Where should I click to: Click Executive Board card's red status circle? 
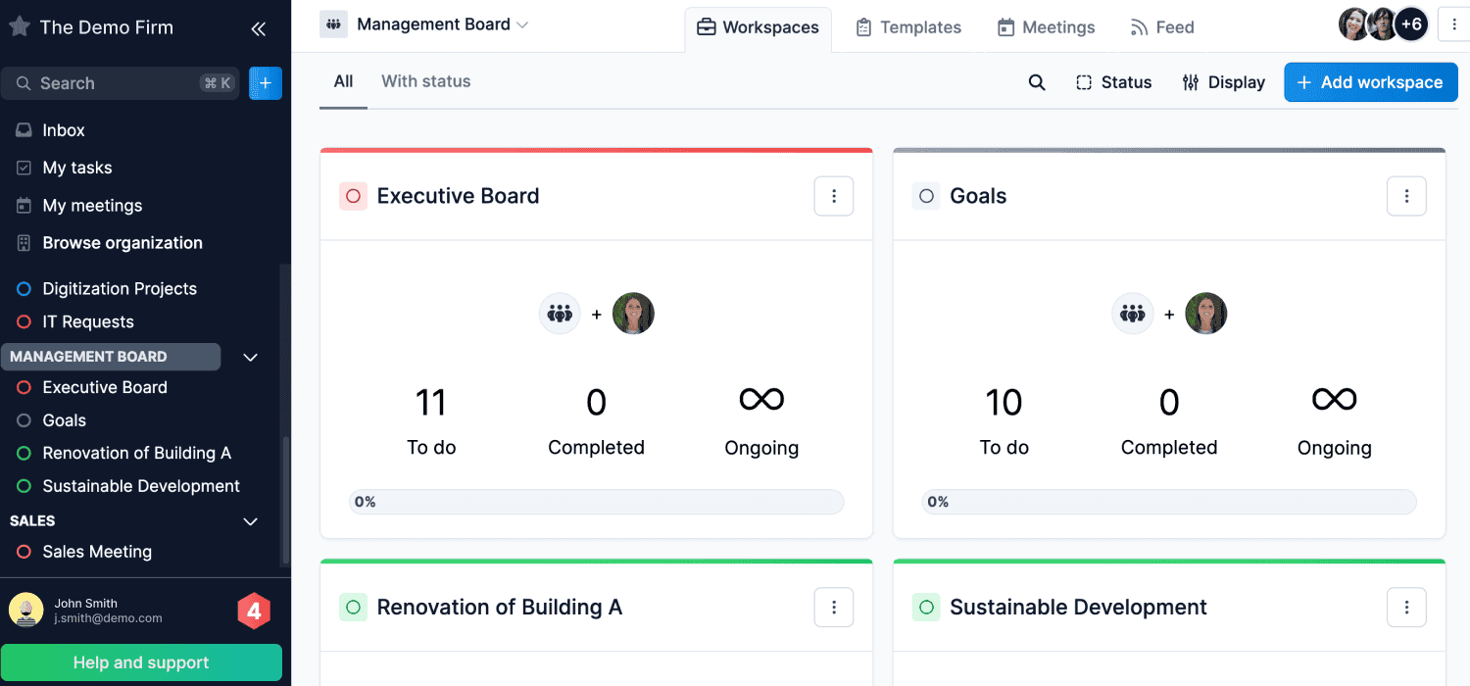353,196
